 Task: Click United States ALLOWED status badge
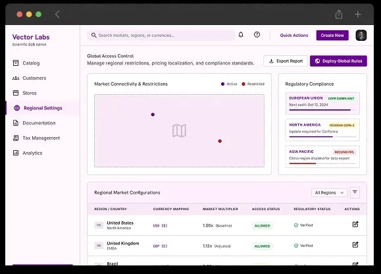click(262, 226)
